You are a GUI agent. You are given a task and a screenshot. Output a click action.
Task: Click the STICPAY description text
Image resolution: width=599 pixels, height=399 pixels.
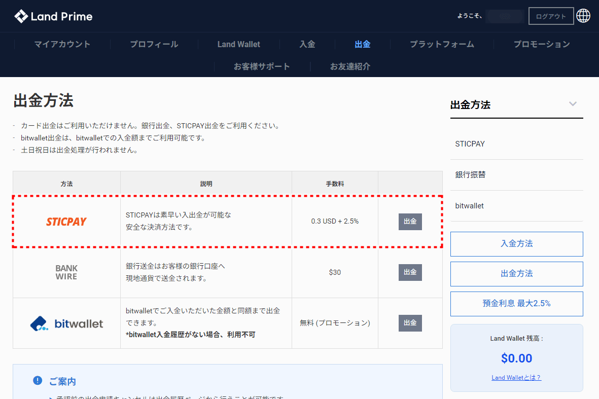179,221
